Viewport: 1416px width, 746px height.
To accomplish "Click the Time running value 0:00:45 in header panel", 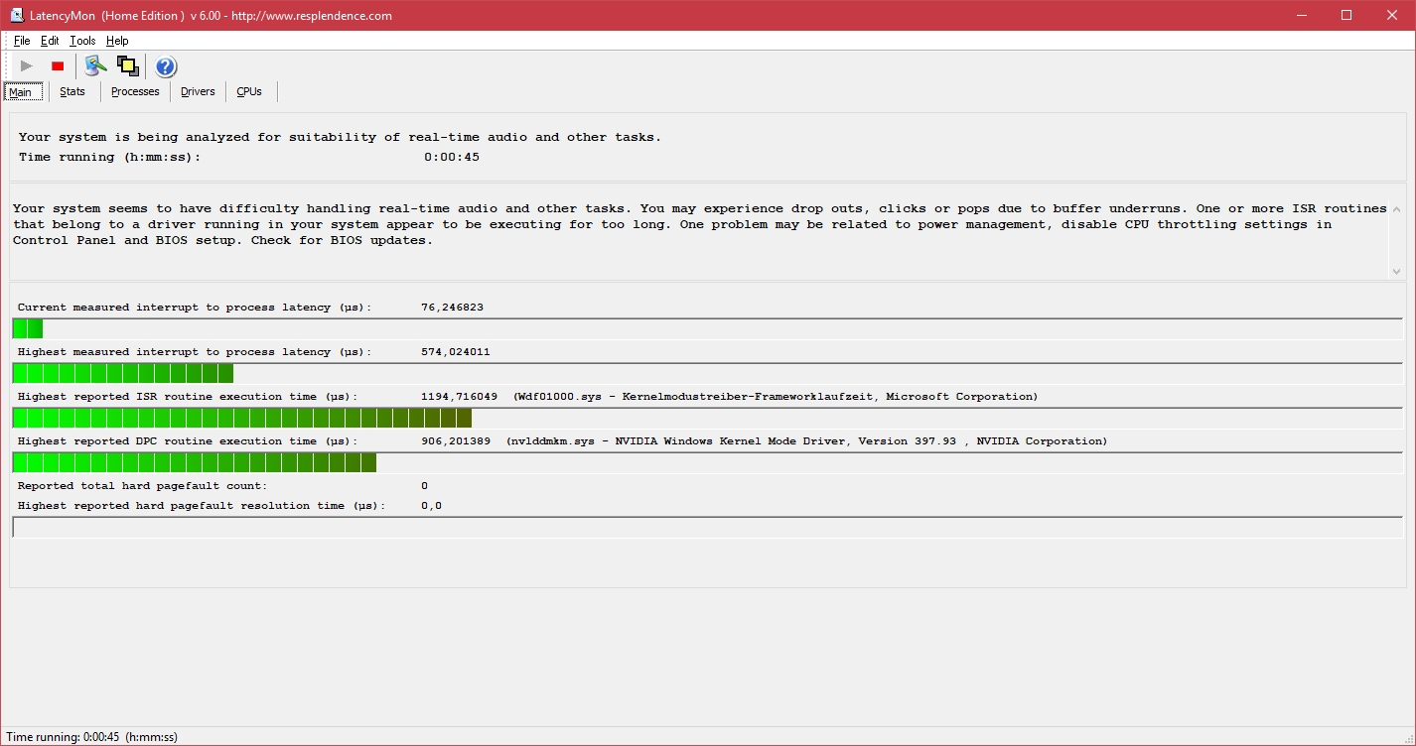I will click(452, 157).
